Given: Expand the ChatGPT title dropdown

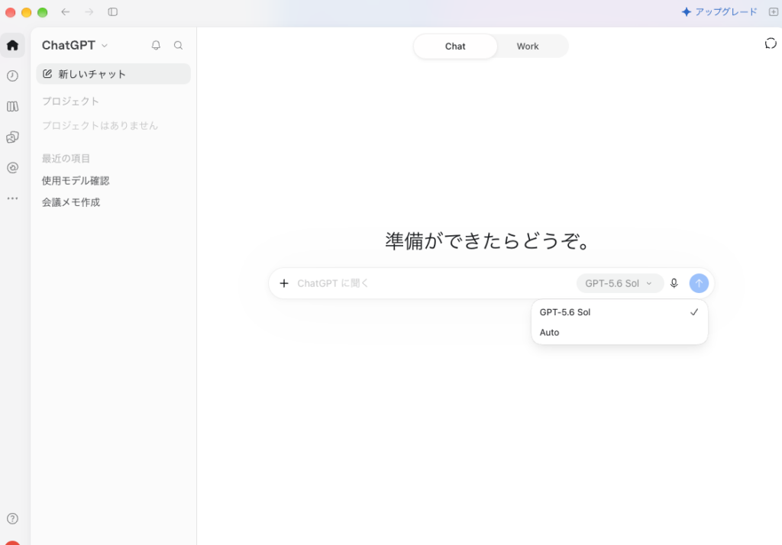Looking at the screenshot, I should tap(74, 45).
